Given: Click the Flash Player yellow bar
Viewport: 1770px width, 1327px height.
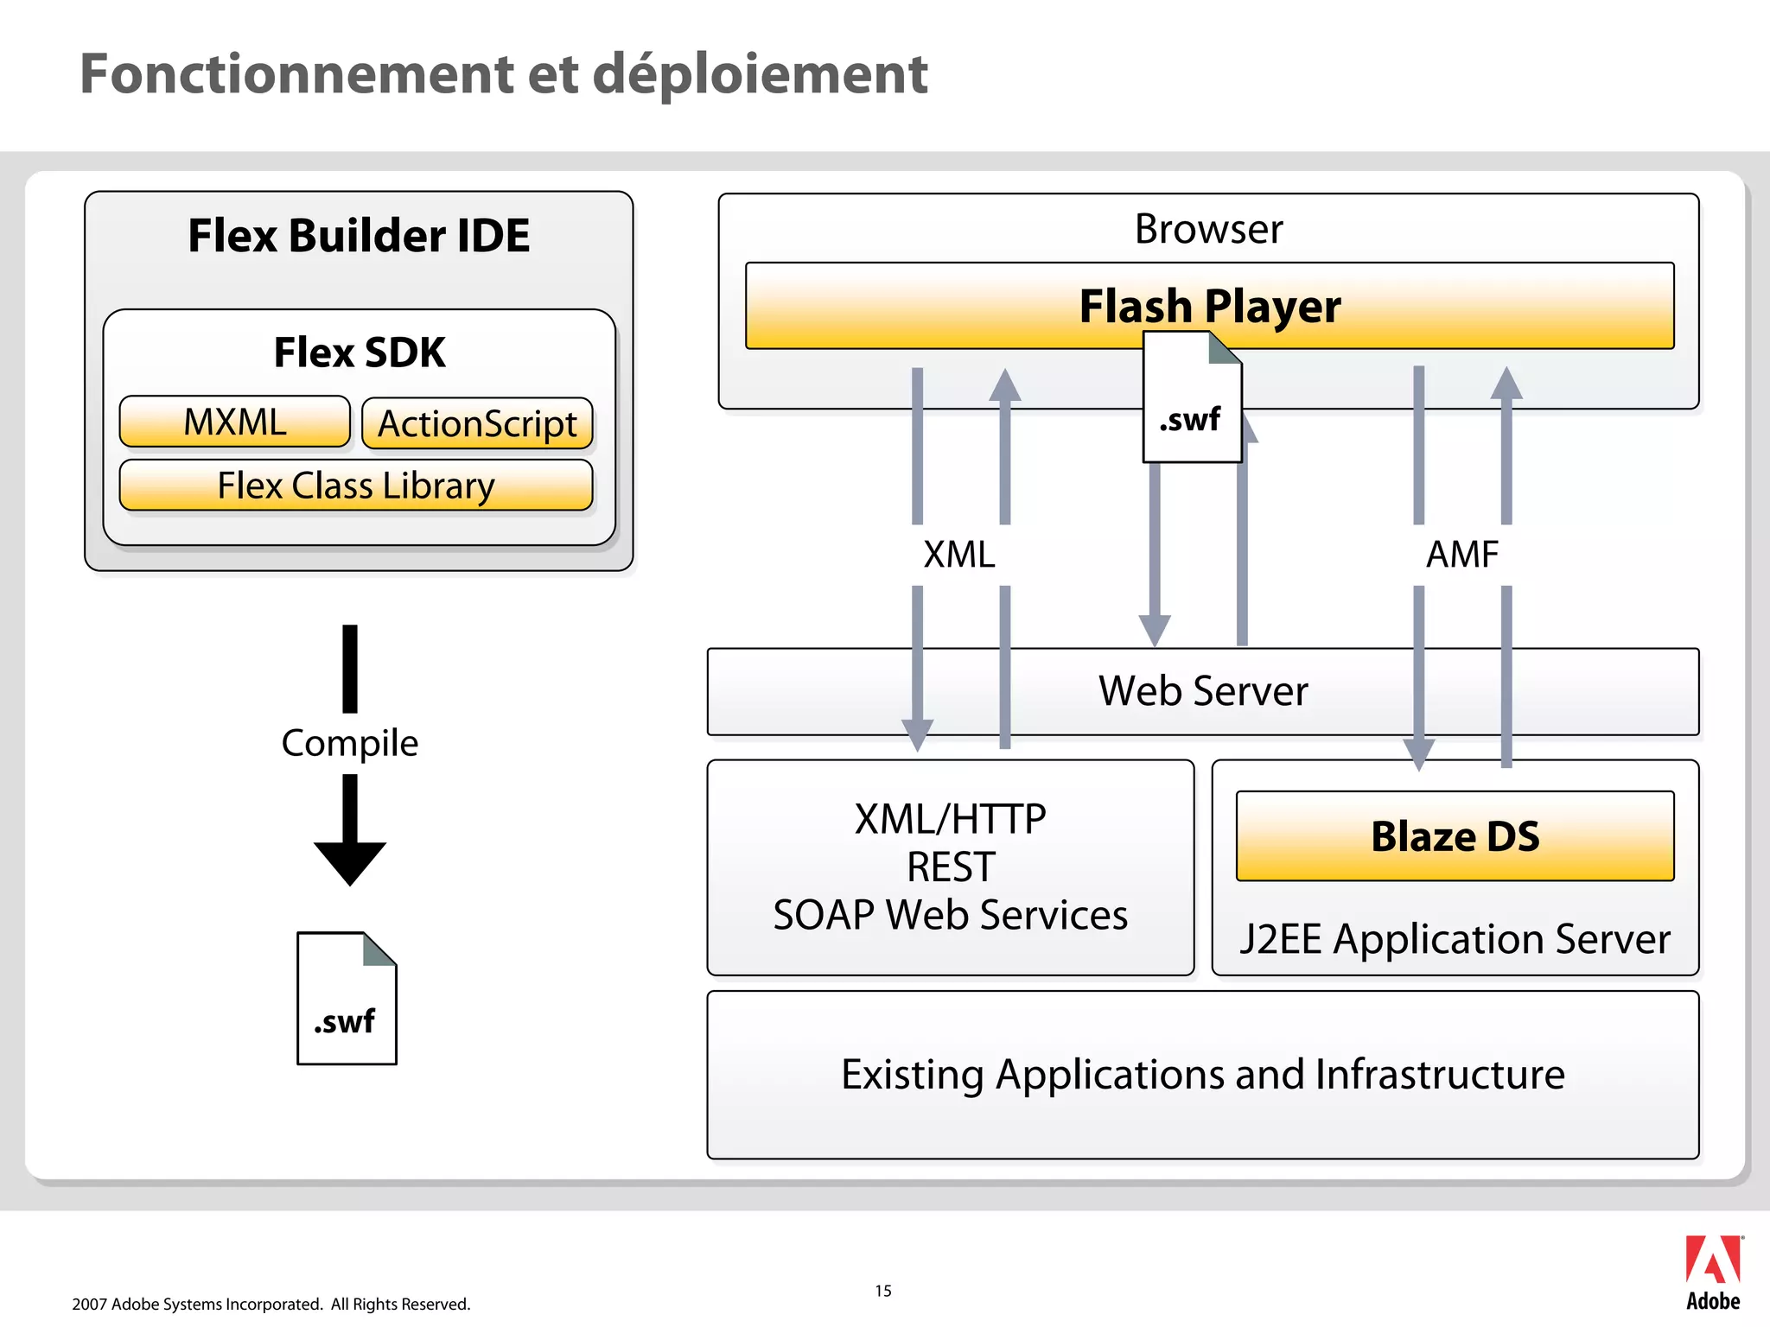Looking at the screenshot, I should pyautogui.click(x=1209, y=306).
